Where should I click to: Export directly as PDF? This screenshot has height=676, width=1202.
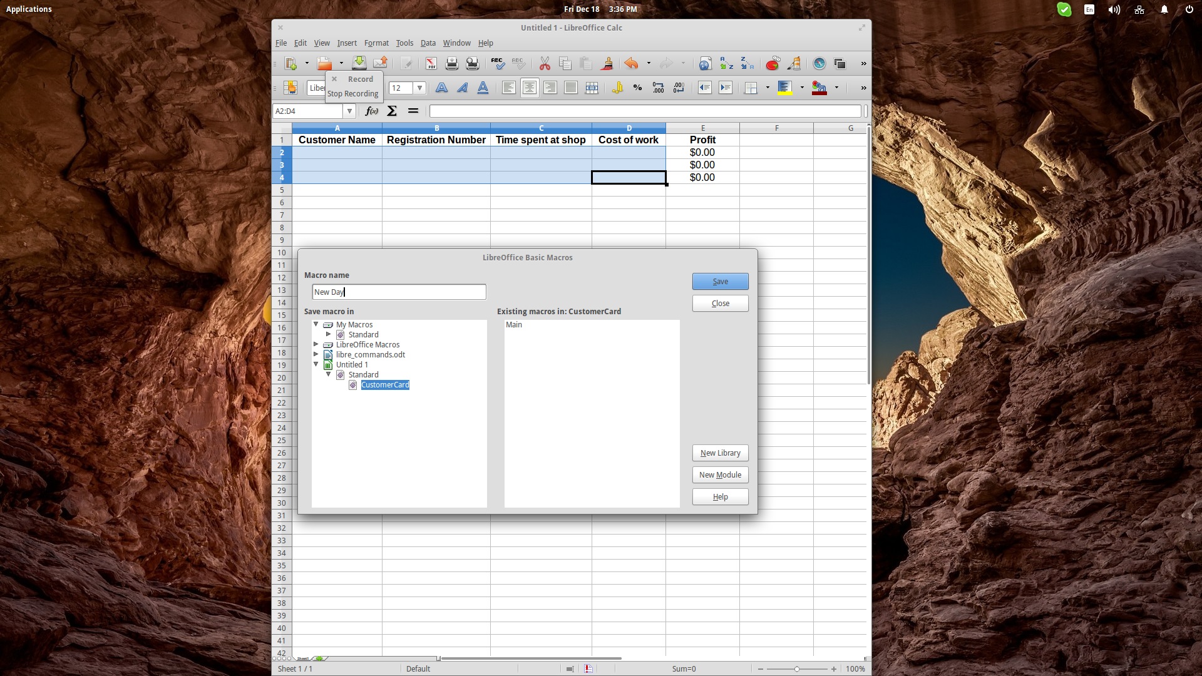point(431,63)
